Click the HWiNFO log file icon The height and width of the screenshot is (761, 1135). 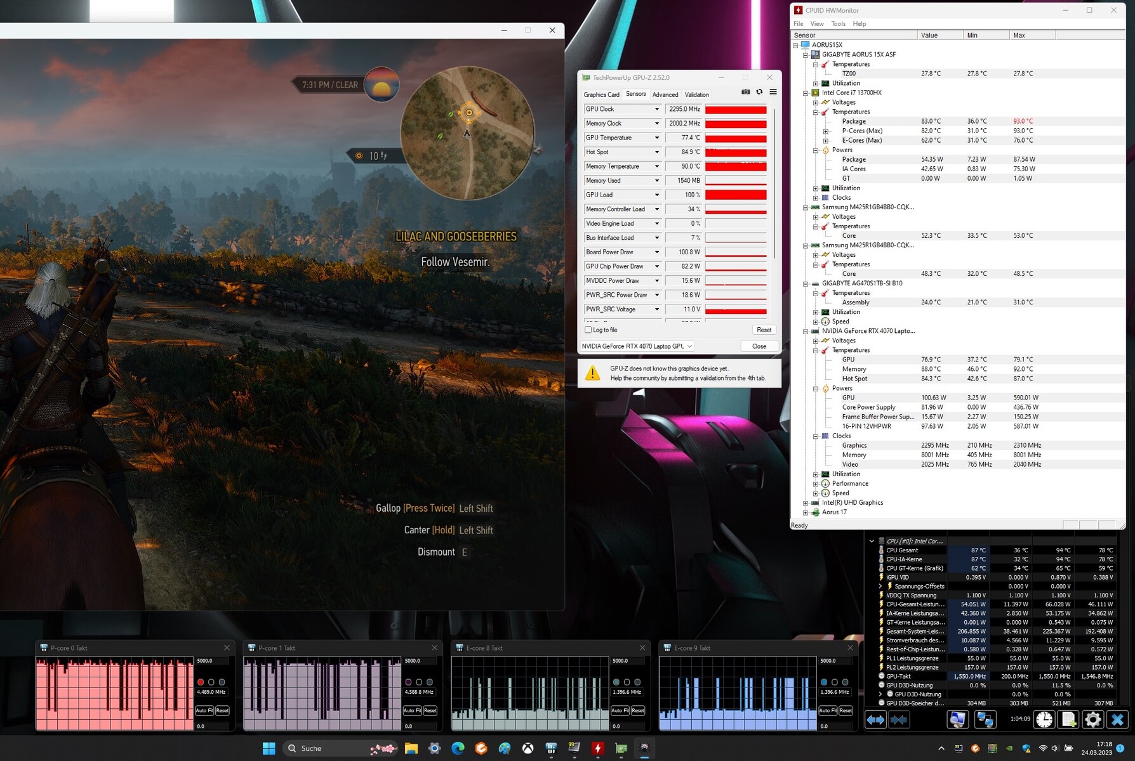(1068, 719)
